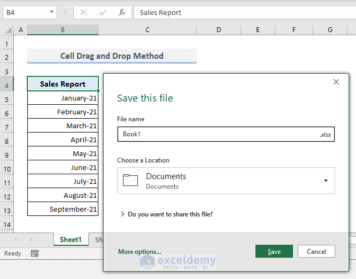Click the Cell Drag and Drop Method title

[112, 56]
